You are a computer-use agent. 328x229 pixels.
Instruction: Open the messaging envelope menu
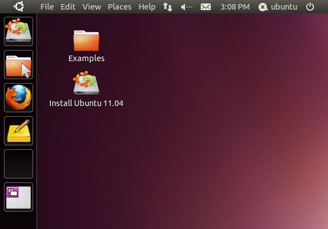(x=206, y=7)
